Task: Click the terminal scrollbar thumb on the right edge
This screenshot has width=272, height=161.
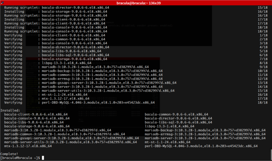Action: (271, 154)
